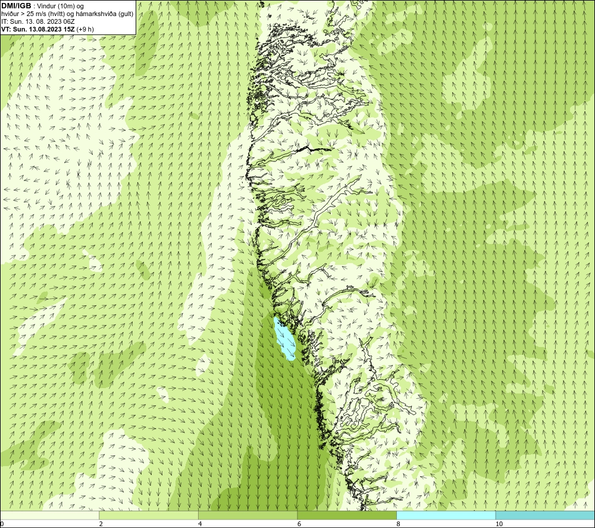Click the colorbar label '4'
The height and width of the screenshot is (528, 595).
200,524
